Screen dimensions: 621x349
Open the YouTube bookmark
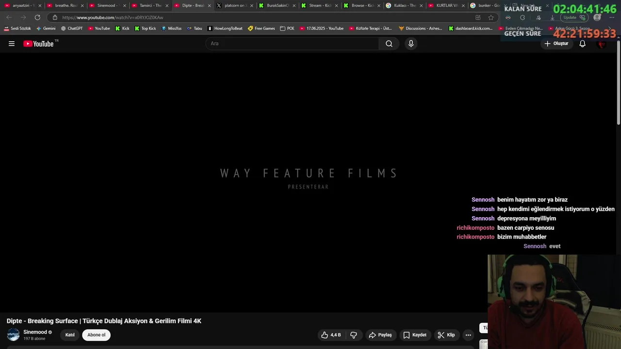(x=99, y=29)
